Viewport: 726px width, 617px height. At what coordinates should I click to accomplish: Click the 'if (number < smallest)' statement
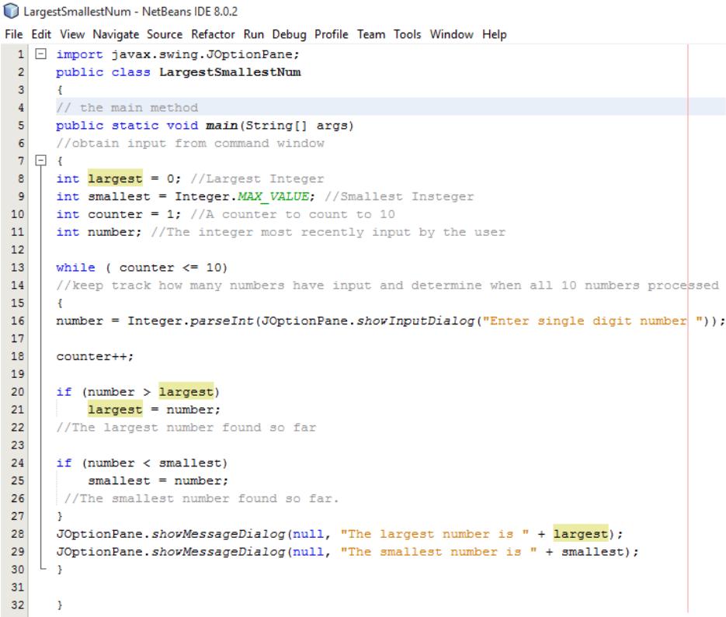(141, 463)
